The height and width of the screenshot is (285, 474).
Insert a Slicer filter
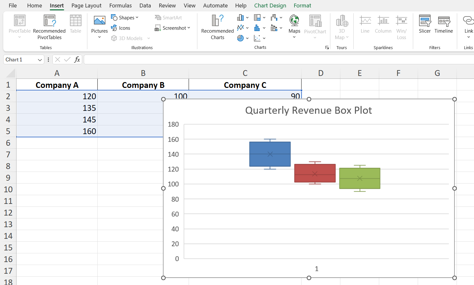coord(424,25)
